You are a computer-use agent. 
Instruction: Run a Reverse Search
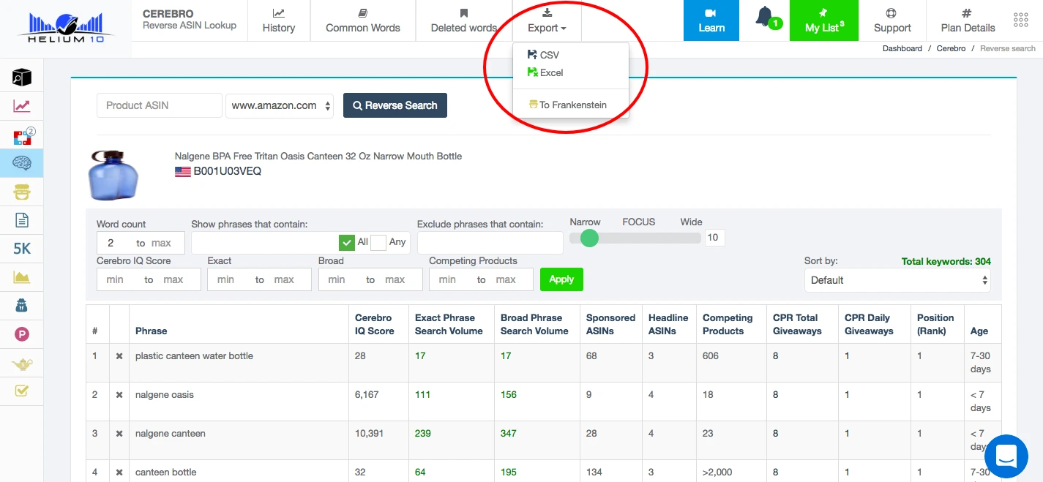coord(395,105)
